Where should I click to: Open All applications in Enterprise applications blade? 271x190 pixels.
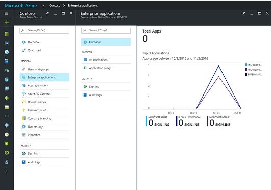tap(106, 59)
